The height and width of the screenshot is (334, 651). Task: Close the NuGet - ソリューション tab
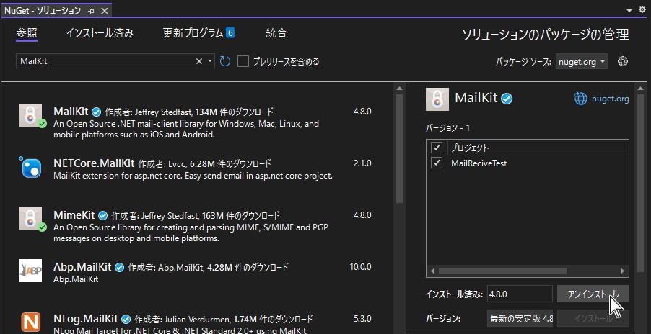(x=104, y=12)
